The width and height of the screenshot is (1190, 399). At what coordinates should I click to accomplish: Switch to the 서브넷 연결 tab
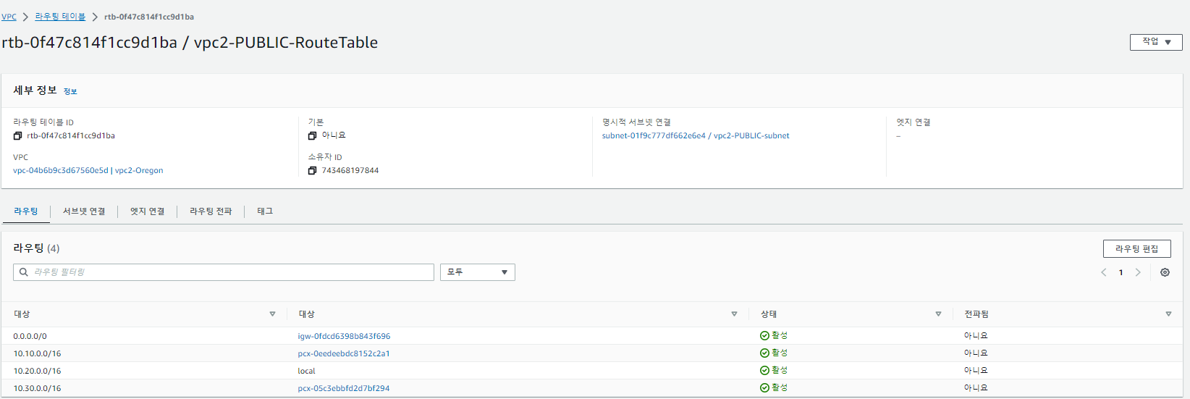pos(84,211)
